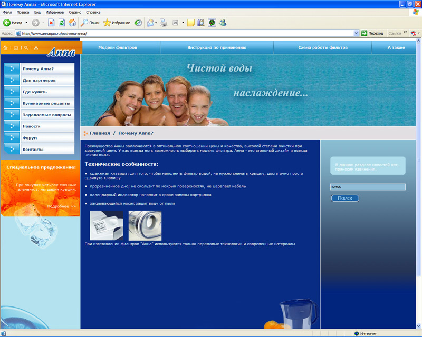Click the site mail envelope icon
The height and width of the screenshot is (337, 422).
(16, 48)
